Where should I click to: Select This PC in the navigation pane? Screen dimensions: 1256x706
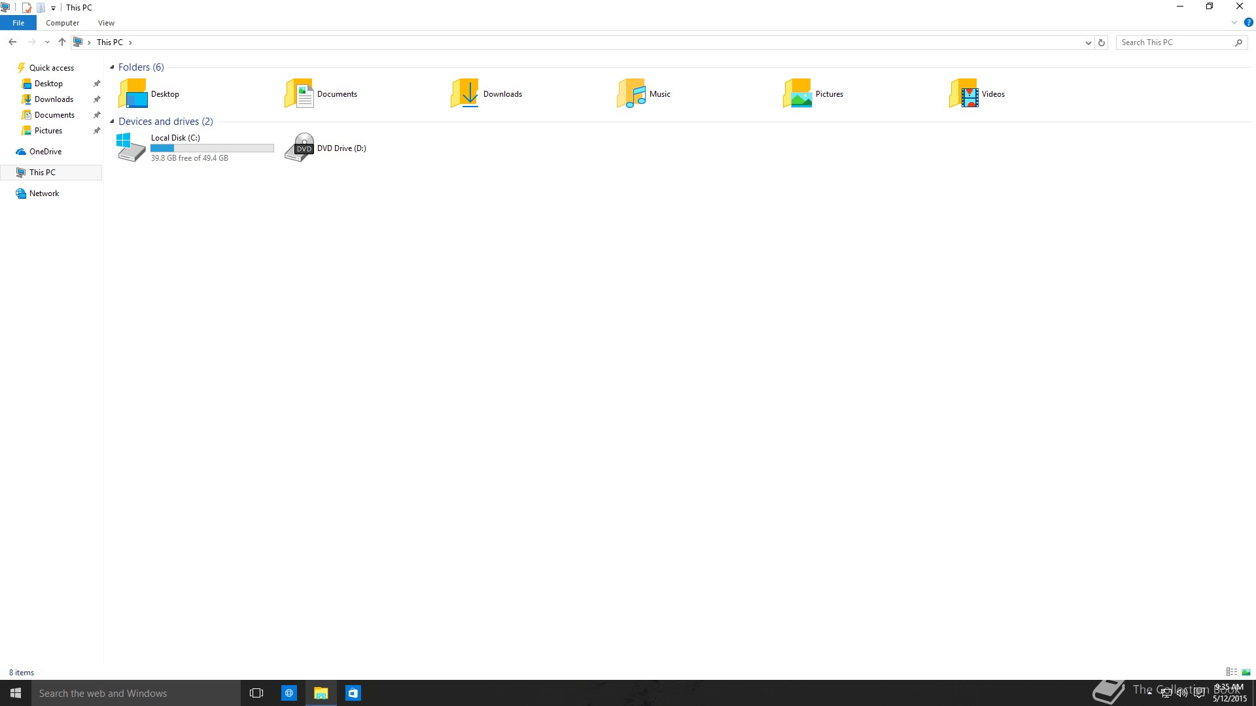(50, 173)
